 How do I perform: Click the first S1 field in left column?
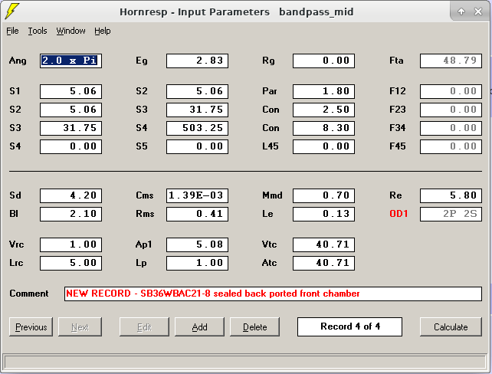[x=71, y=91]
